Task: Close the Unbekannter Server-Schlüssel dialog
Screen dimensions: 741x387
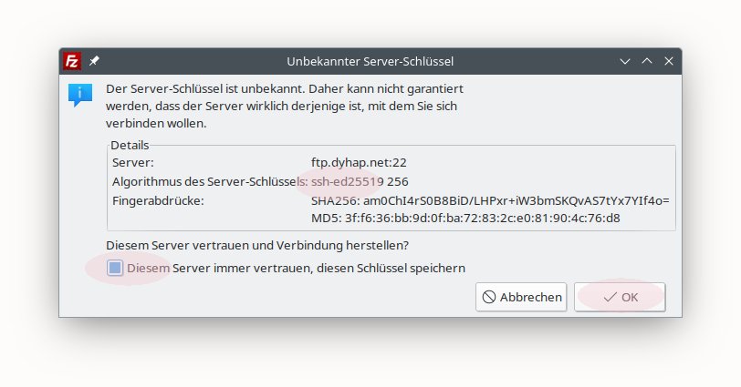Action: pyautogui.click(x=669, y=61)
